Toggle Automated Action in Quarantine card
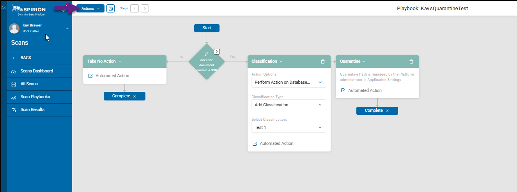 click(x=343, y=90)
